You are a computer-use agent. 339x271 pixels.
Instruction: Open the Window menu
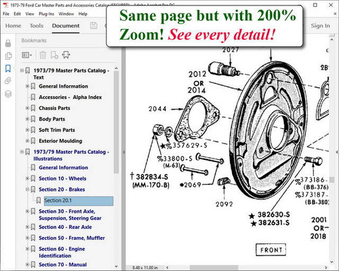pos(66,14)
